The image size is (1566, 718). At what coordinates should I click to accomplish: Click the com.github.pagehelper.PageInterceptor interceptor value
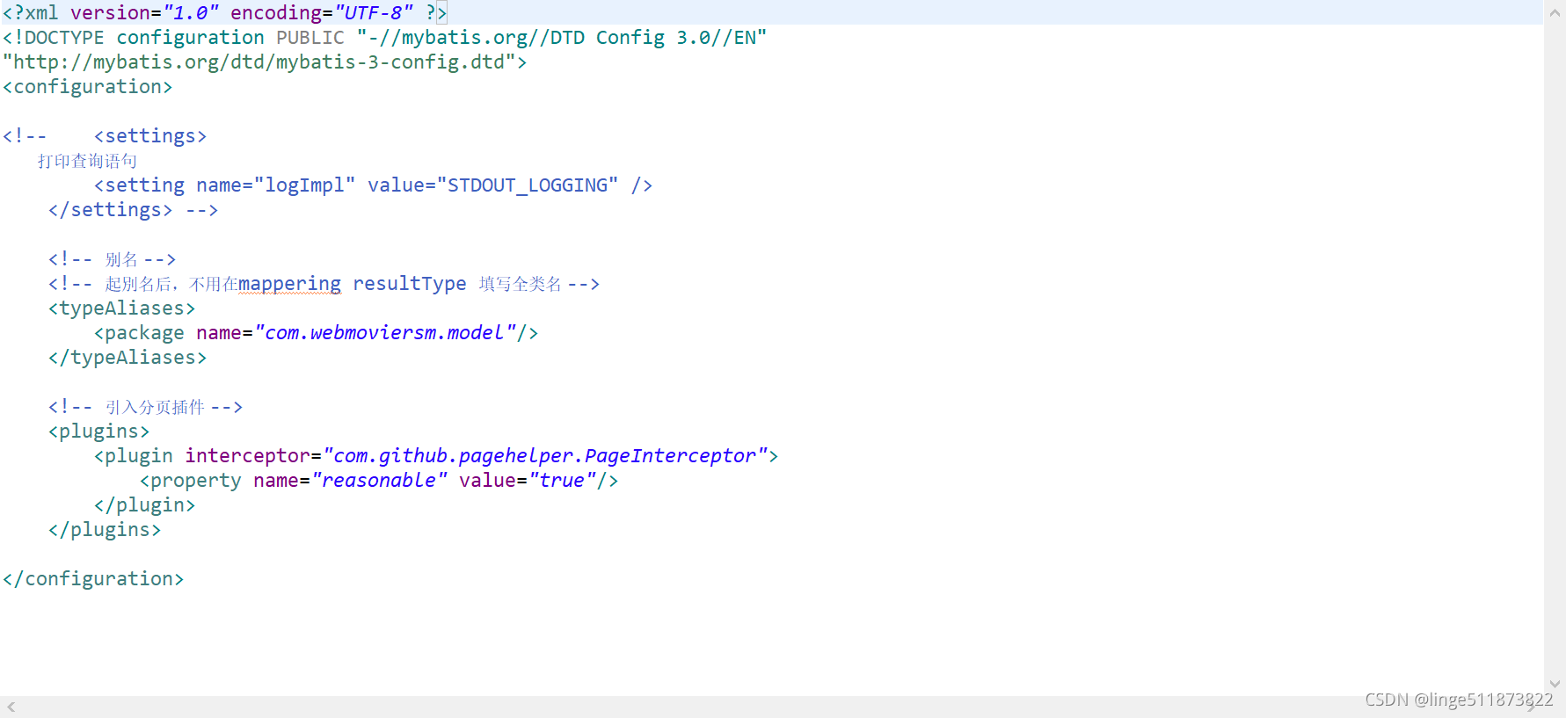[544, 456]
